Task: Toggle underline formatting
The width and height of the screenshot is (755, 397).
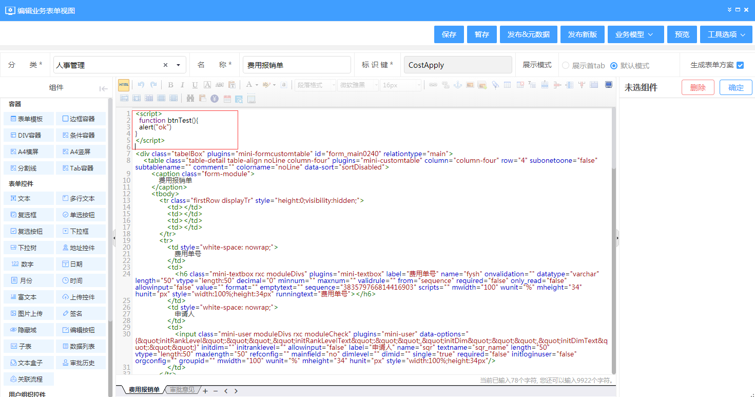Action: (x=195, y=85)
